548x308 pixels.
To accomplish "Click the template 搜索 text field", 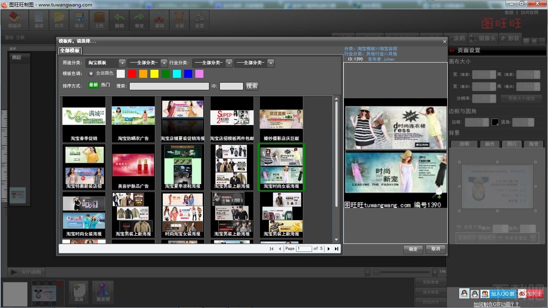I will click(x=169, y=86).
